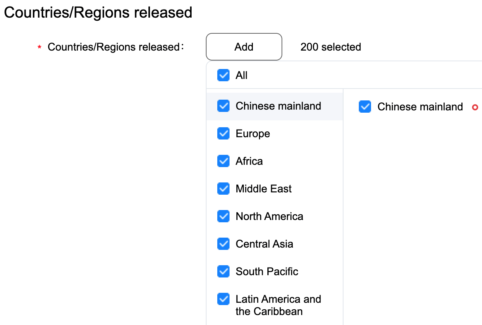The width and height of the screenshot is (482, 325).
Task: Select the Europe region label
Action: pos(253,134)
